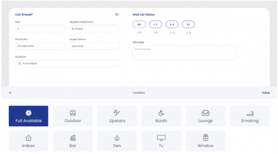Show the 5+ party size filter

tap(189, 24)
